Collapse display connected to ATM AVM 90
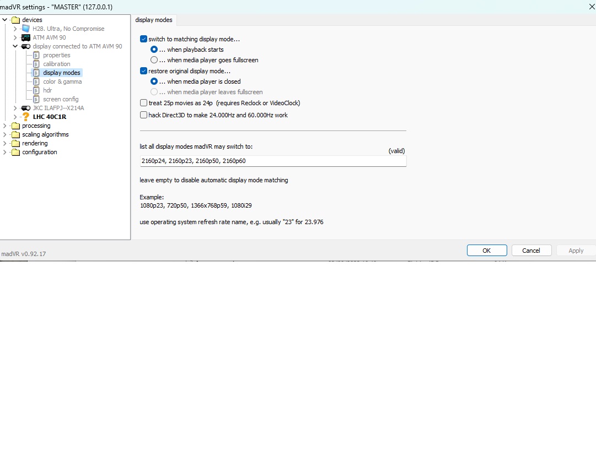Image resolution: width=596 pixels, height=451 pixels. (x=15, y=46)
